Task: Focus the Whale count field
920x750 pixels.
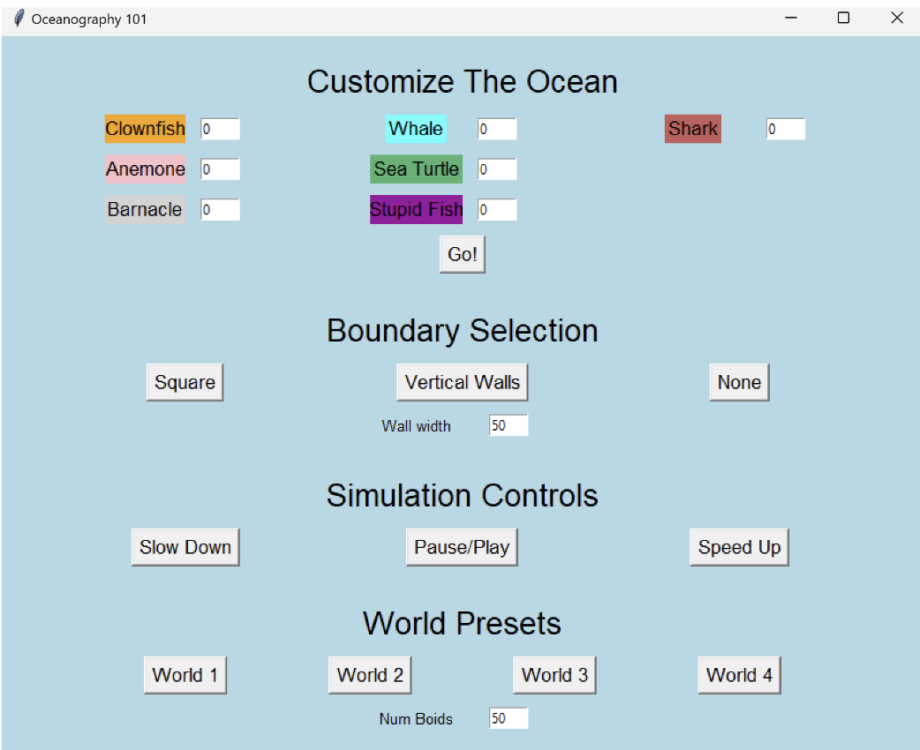Action: tap(497, 129)
